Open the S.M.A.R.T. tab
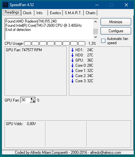This screenshot has width=135, height=157. click(x=73, y=13)
